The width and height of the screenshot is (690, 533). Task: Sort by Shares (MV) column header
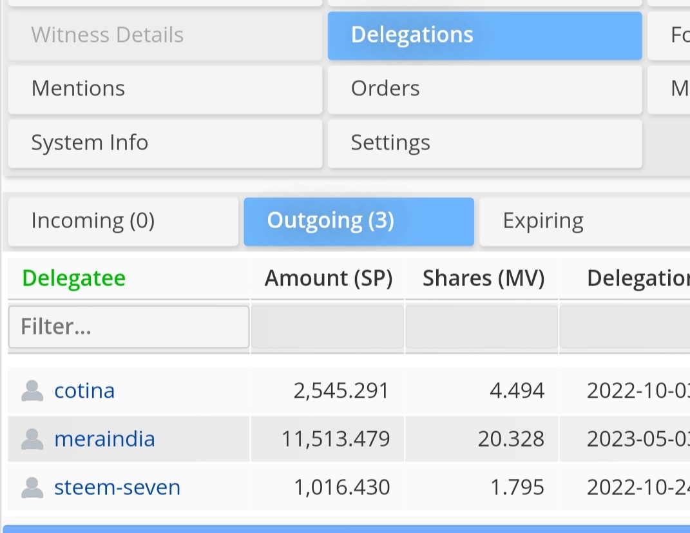coord(483,278)
